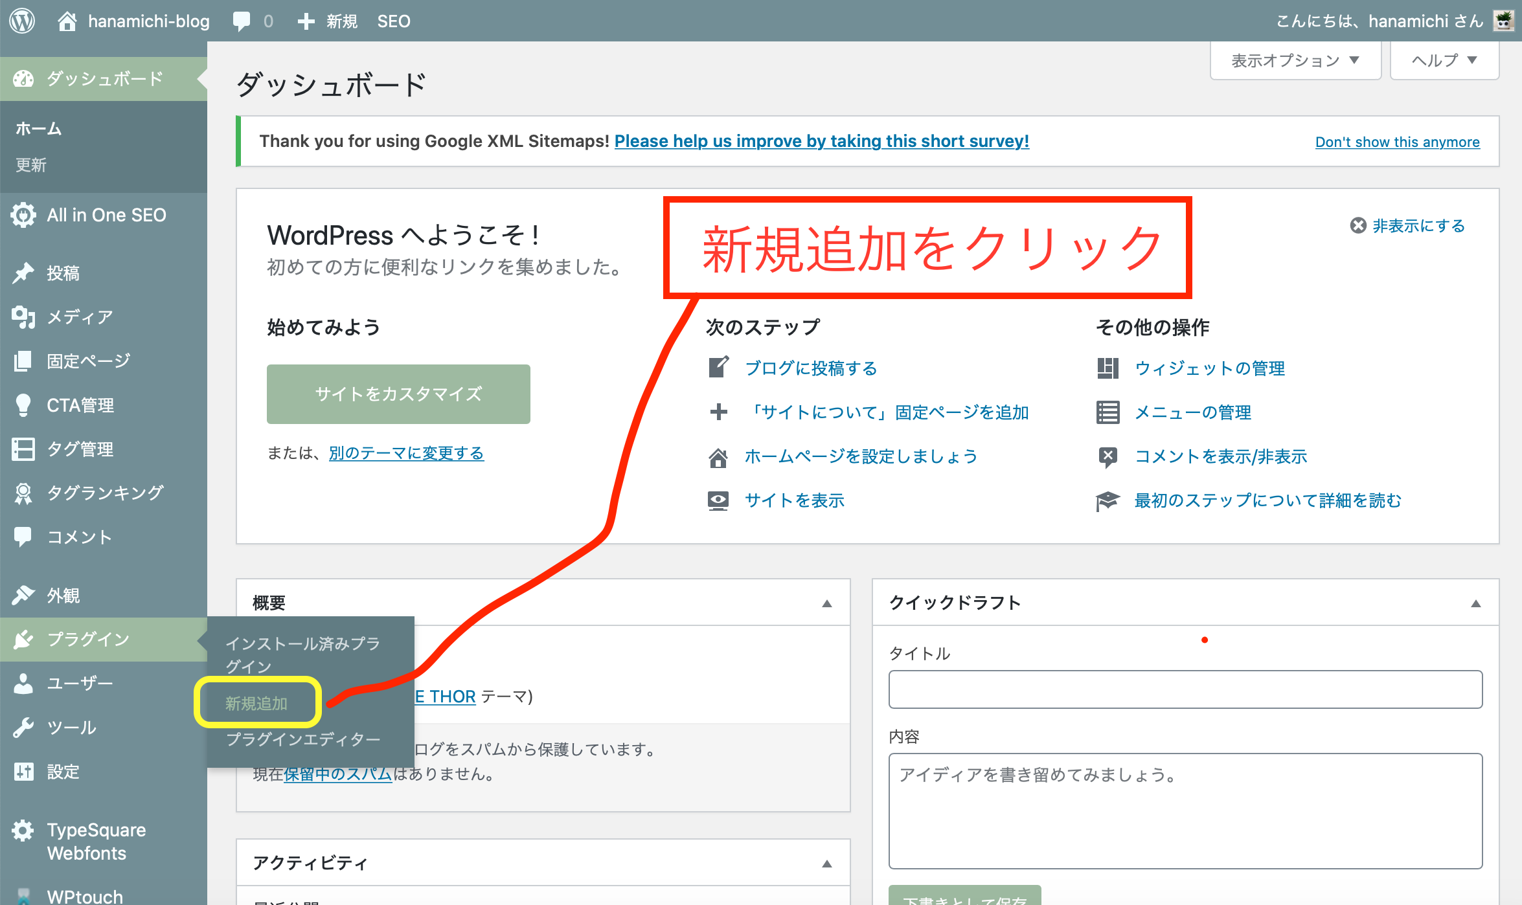Open the comments bubble in admin bar

point(242,21)
